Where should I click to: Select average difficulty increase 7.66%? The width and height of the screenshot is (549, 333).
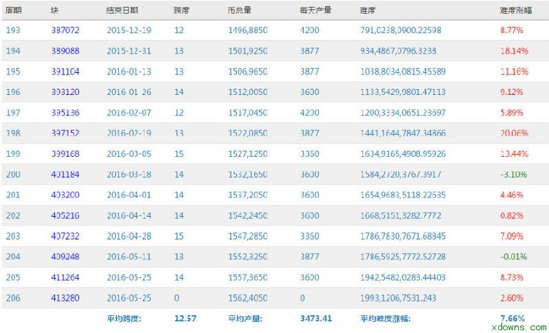pos(512,319)
